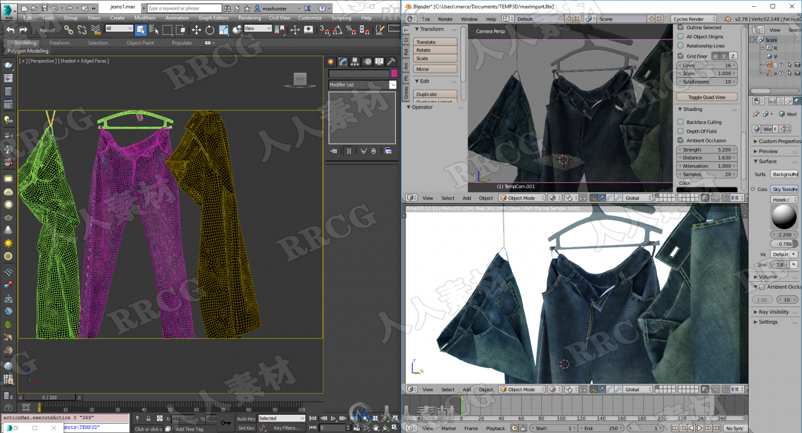
Task: Click Toggle Quad View button
Action: (707, 97)
